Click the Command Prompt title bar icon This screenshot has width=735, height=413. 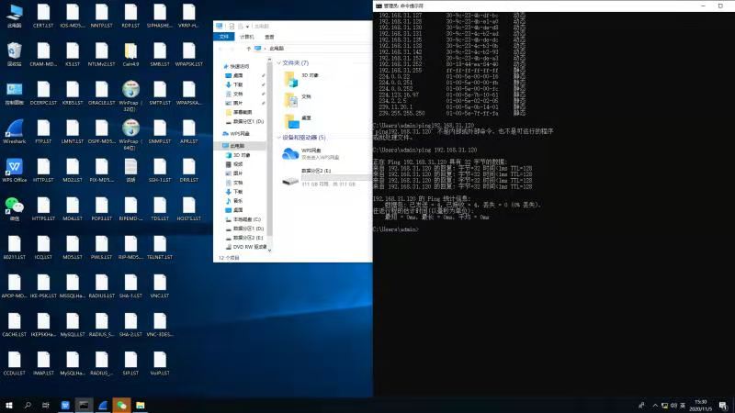[379, 6]
